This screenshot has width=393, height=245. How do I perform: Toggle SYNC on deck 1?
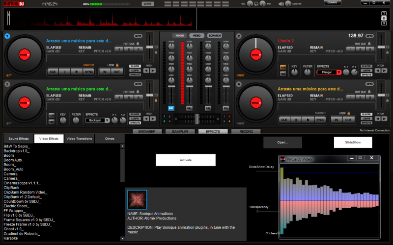pyautogui.click(x=89, y=72)
